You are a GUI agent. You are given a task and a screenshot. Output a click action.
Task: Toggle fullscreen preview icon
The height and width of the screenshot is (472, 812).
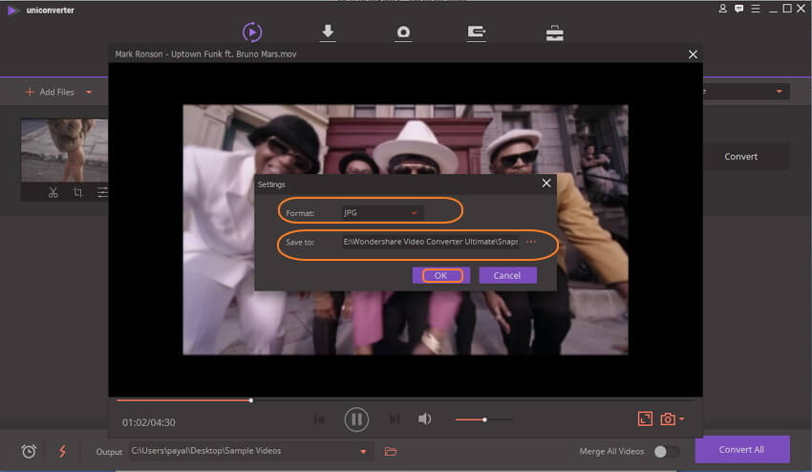point(645,418)
